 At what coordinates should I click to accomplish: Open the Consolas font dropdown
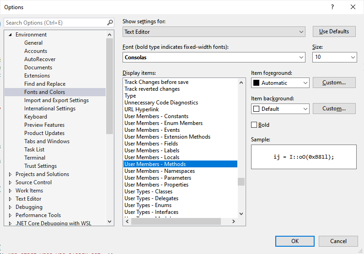click(214, 57)
